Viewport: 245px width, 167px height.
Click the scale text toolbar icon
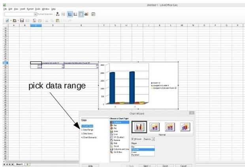pyautogui.click(x=87, y=14)
